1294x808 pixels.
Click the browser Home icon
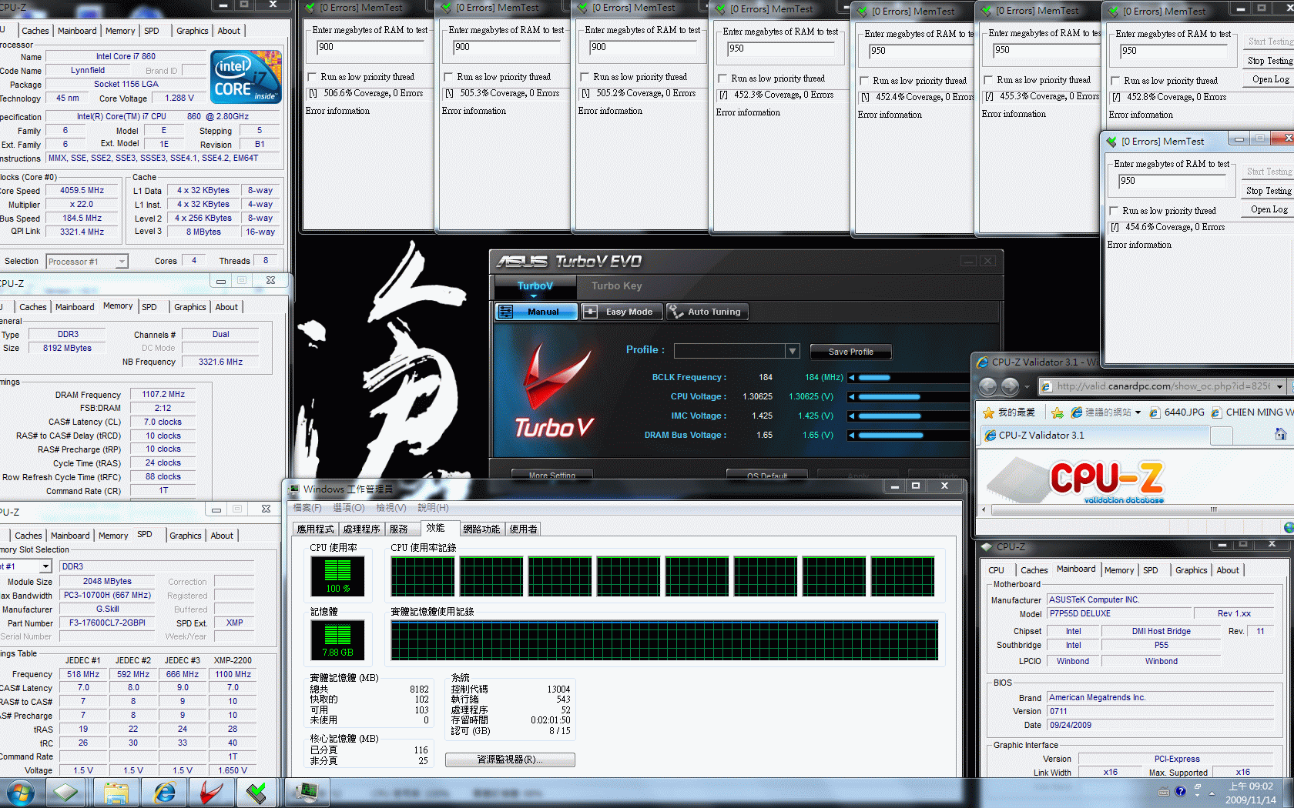point(1280,435)
